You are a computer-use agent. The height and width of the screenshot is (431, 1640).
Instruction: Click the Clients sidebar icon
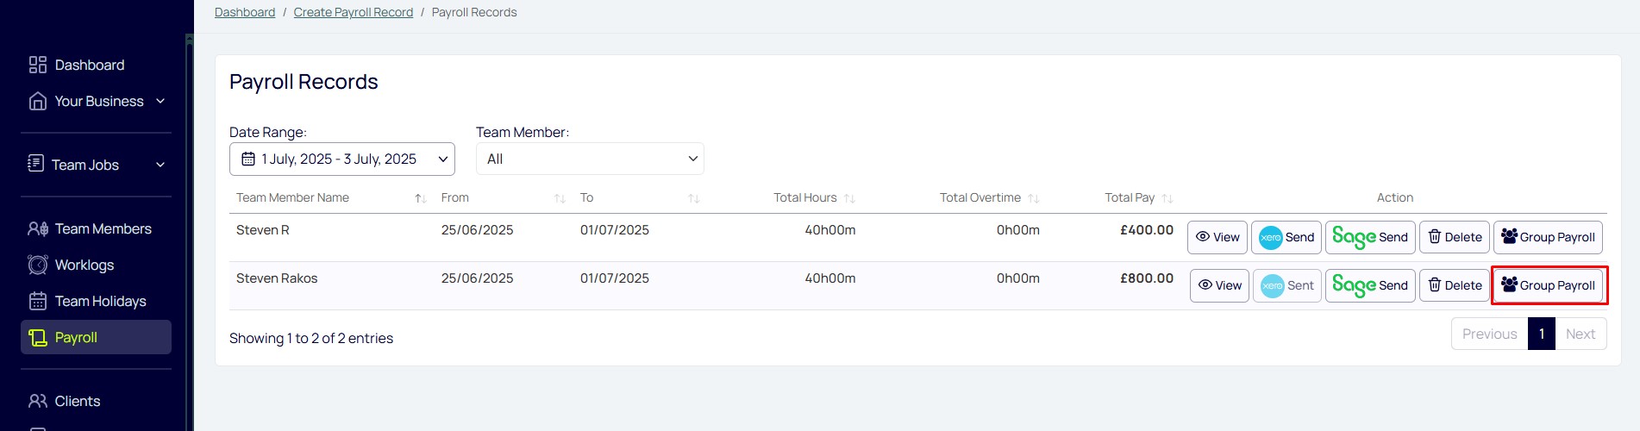click(38, 401)
